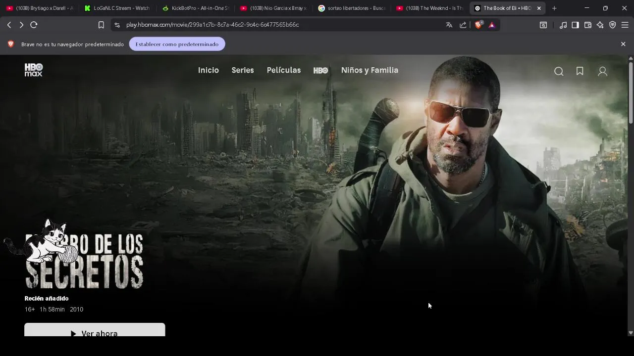Click Brave icon in the default-browser infobar
The width and height of the screenshot is (634, 356).
pos(11,44)
